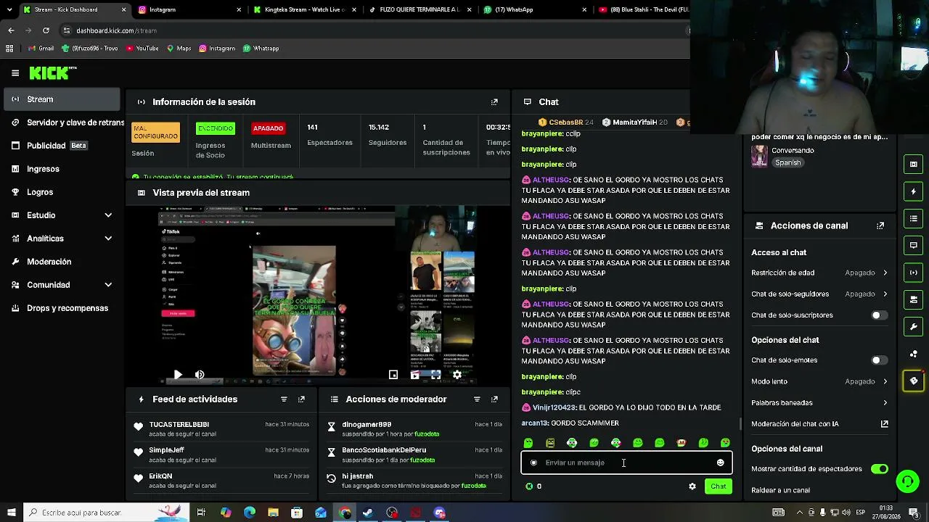Reload the dashboard page
Screen dimensions: 929x522
tap(46, 30)
